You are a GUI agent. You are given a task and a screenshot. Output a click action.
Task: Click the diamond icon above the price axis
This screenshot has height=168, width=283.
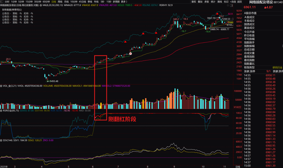pos(228,5)
